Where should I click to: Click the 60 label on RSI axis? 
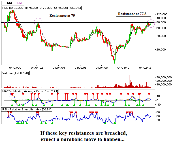coord(158,116)
